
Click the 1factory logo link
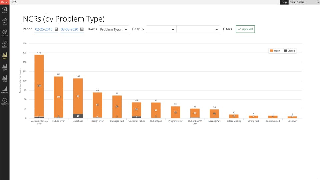(x=5, y=2)
